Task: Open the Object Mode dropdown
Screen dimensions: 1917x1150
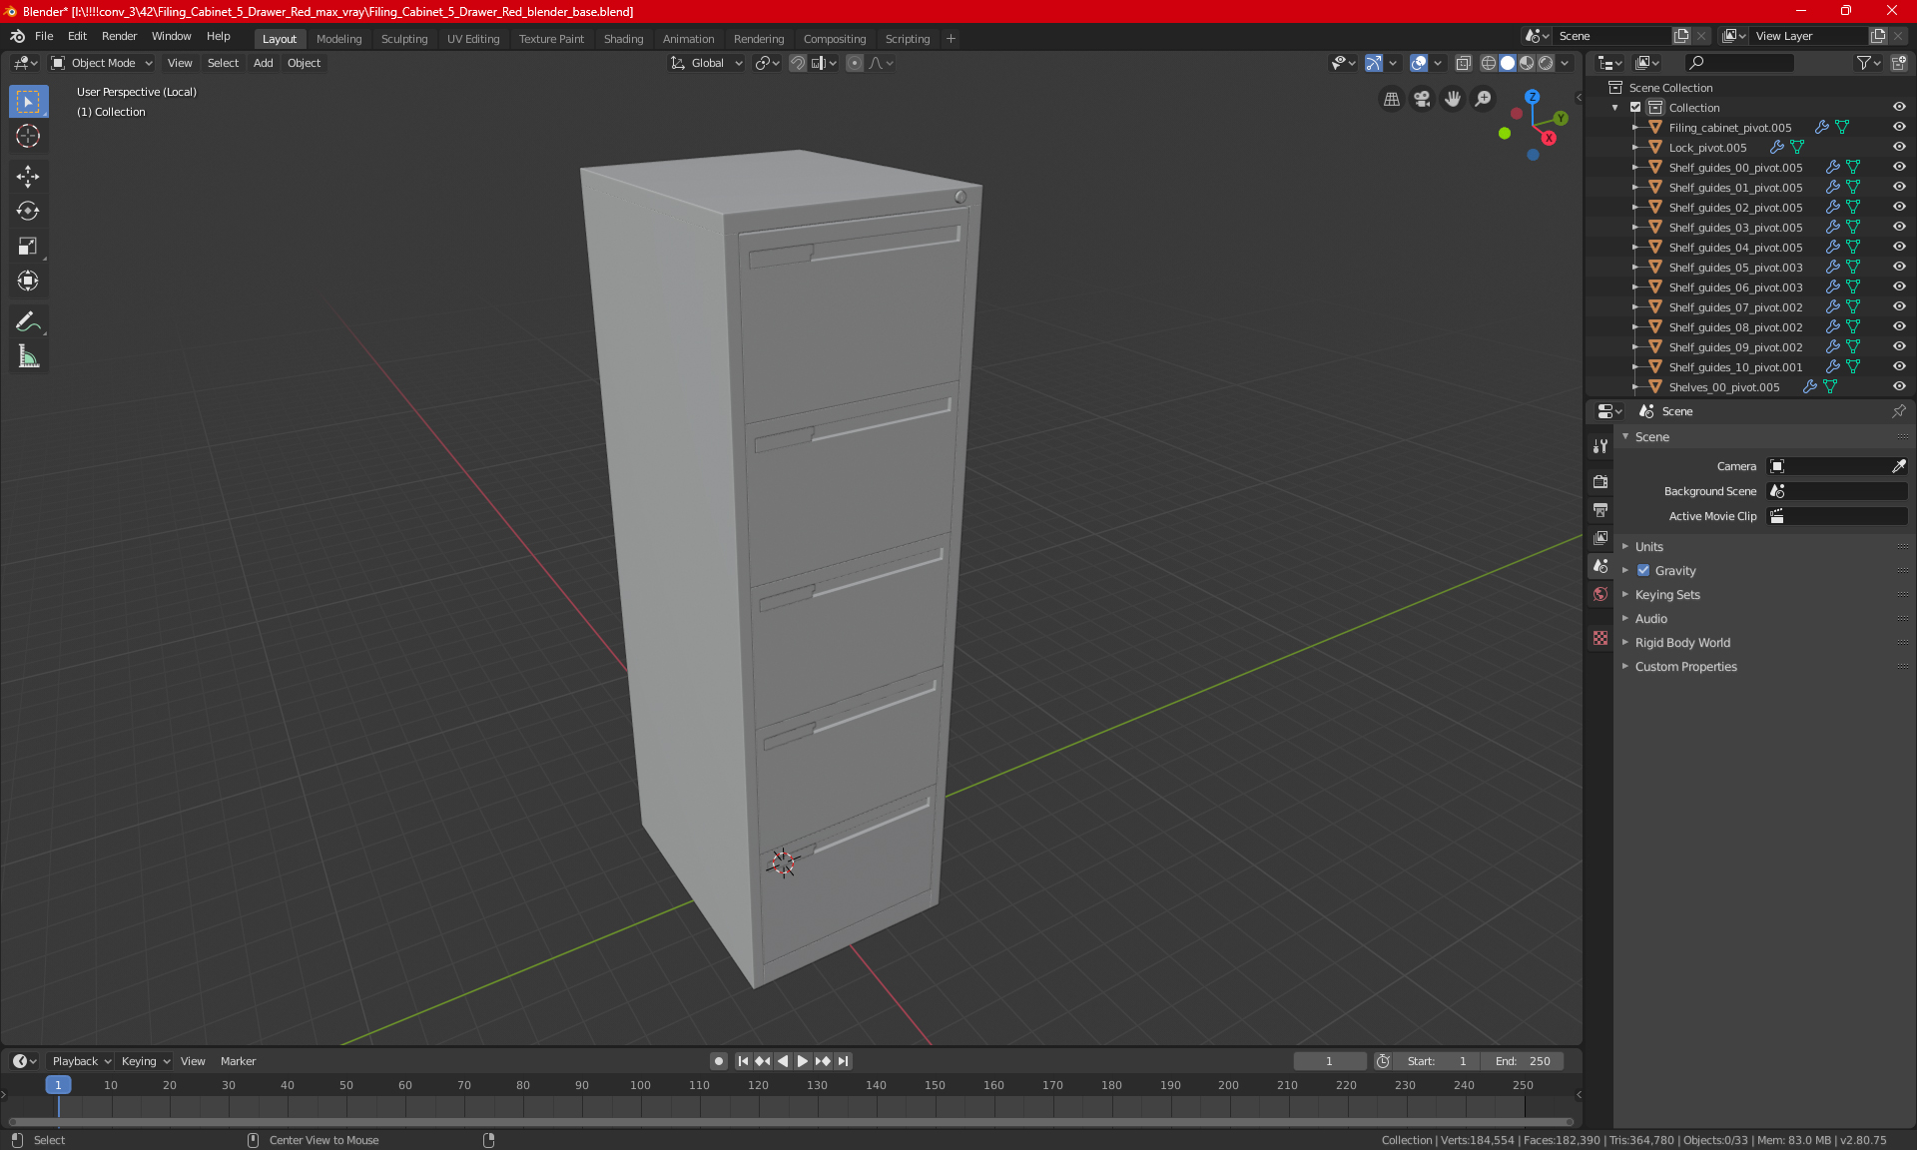Action: [x=102, y=63]
